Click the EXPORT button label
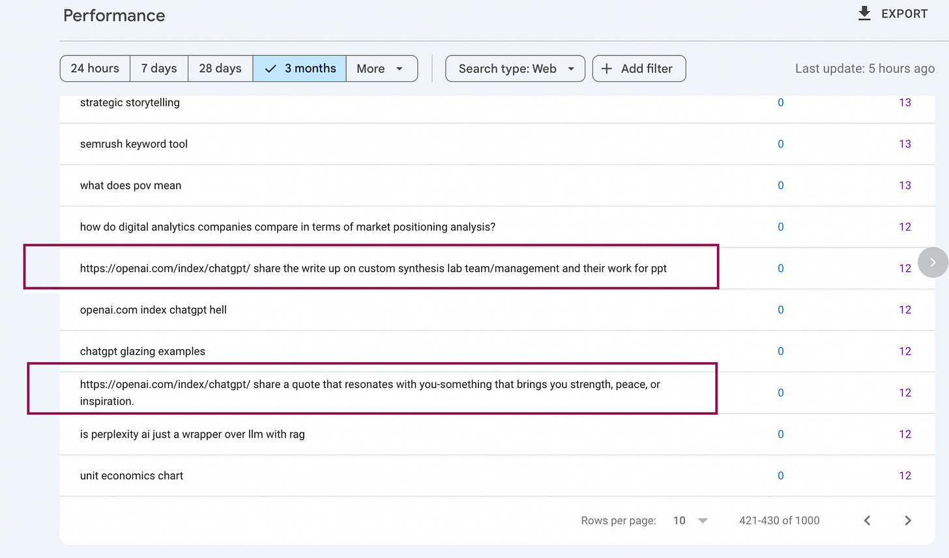The height and width of the screenshot is (558, 949). click(904, 14)
